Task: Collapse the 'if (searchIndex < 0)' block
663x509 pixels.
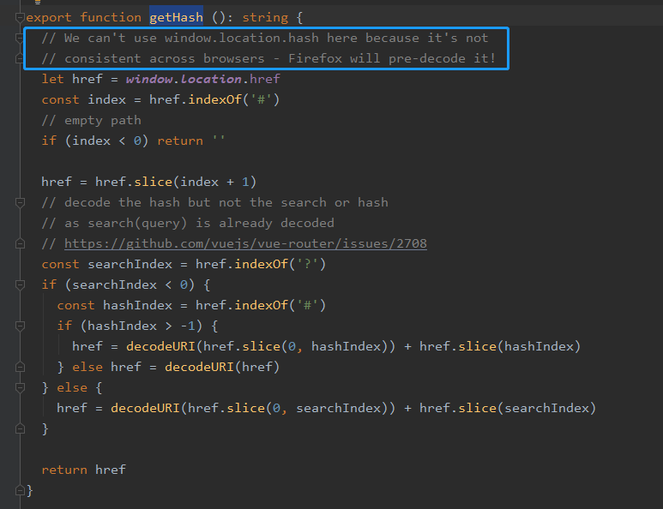Action: tap(20, 285)
